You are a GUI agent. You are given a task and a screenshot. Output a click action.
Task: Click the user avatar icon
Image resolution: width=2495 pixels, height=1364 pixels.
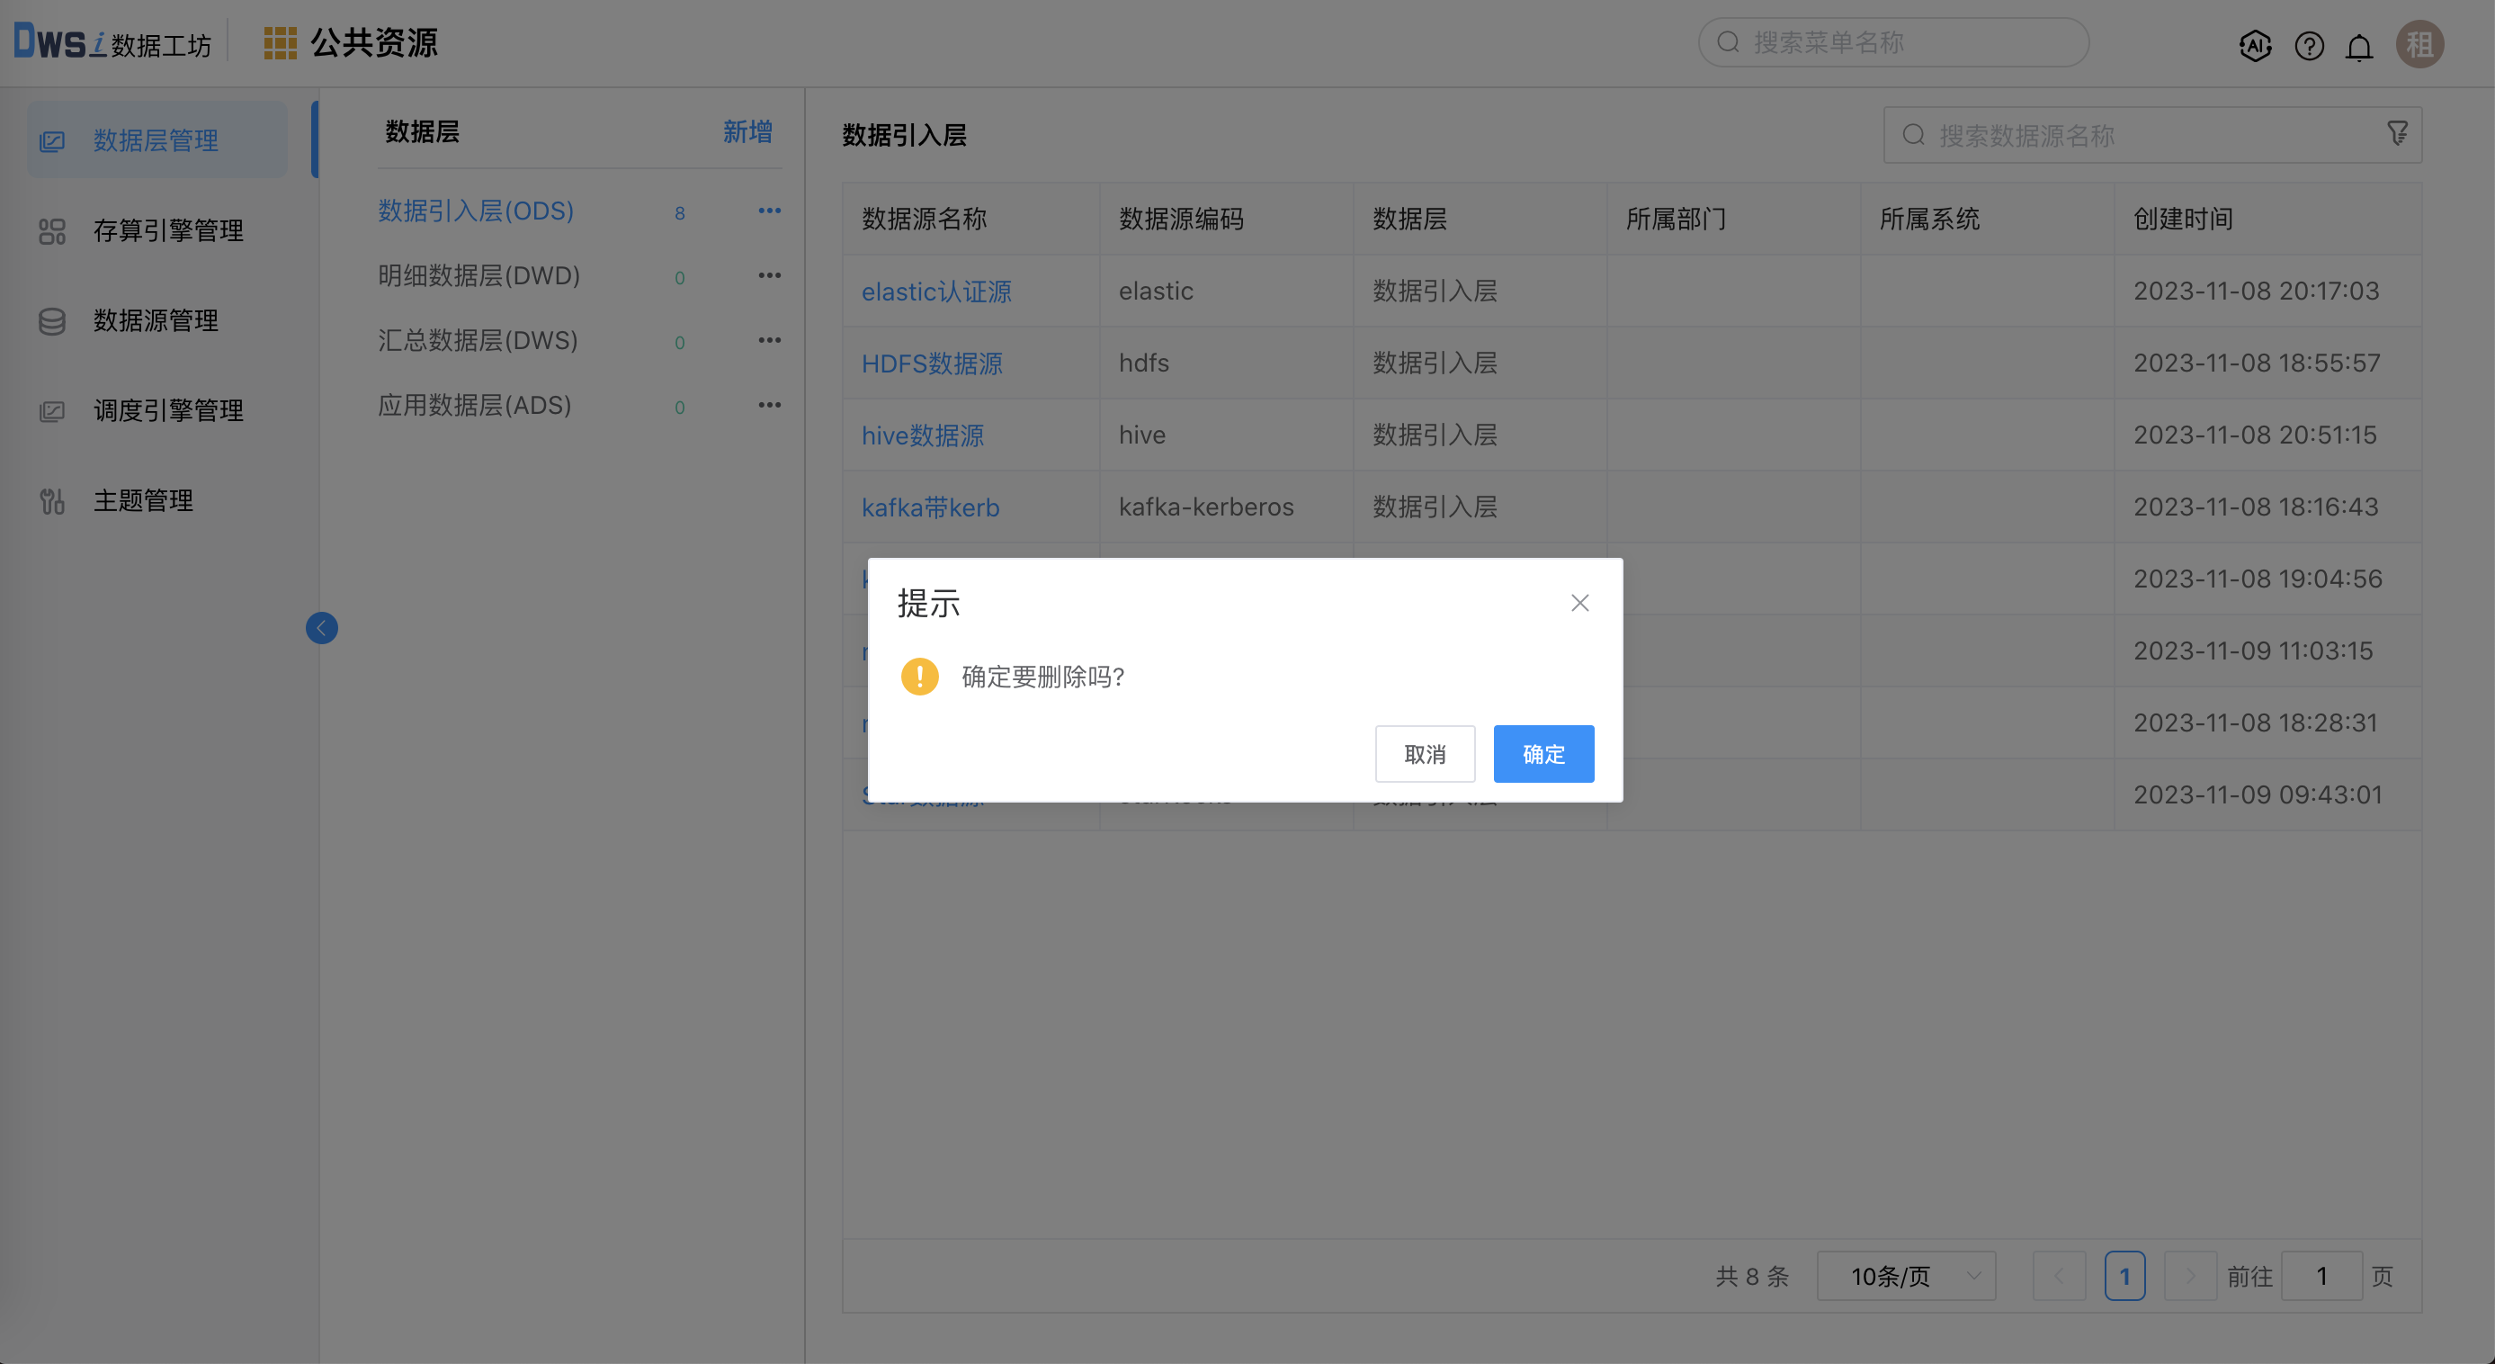click(x=2419, y=45)
